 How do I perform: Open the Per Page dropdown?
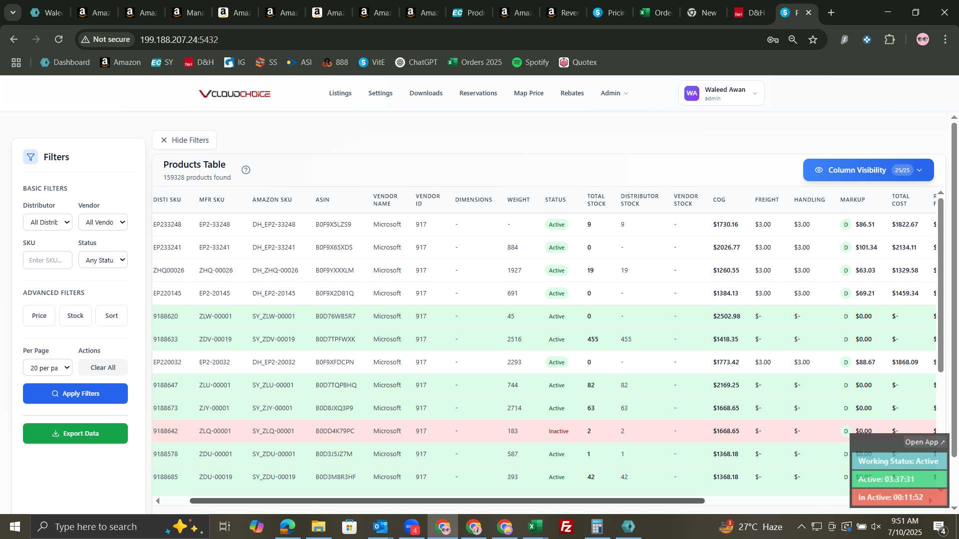click(47, 368)
